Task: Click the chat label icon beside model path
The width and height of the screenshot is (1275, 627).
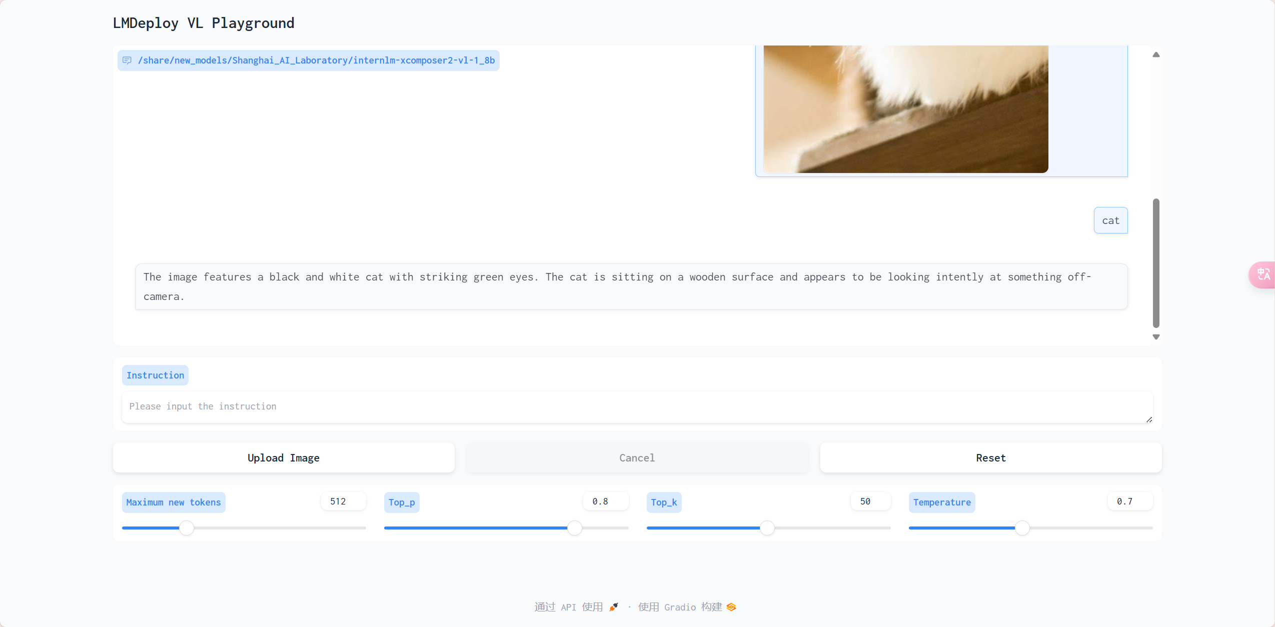Action: coord(127,60)
